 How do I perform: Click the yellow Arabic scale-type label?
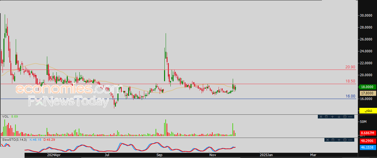click(368, 111)
